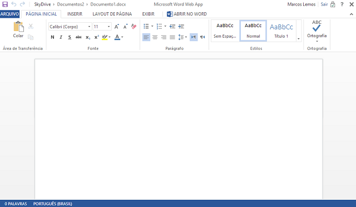This screenshot has width=356, height=207.
Task: Expand numbered list style options
Action: pos(165,26)
